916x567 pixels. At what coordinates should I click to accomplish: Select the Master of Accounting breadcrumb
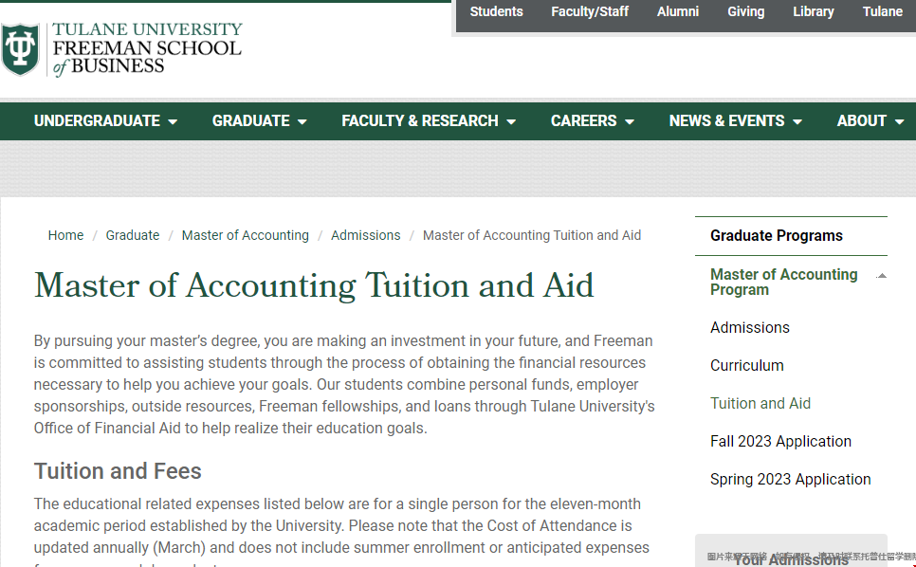point(246,235)
